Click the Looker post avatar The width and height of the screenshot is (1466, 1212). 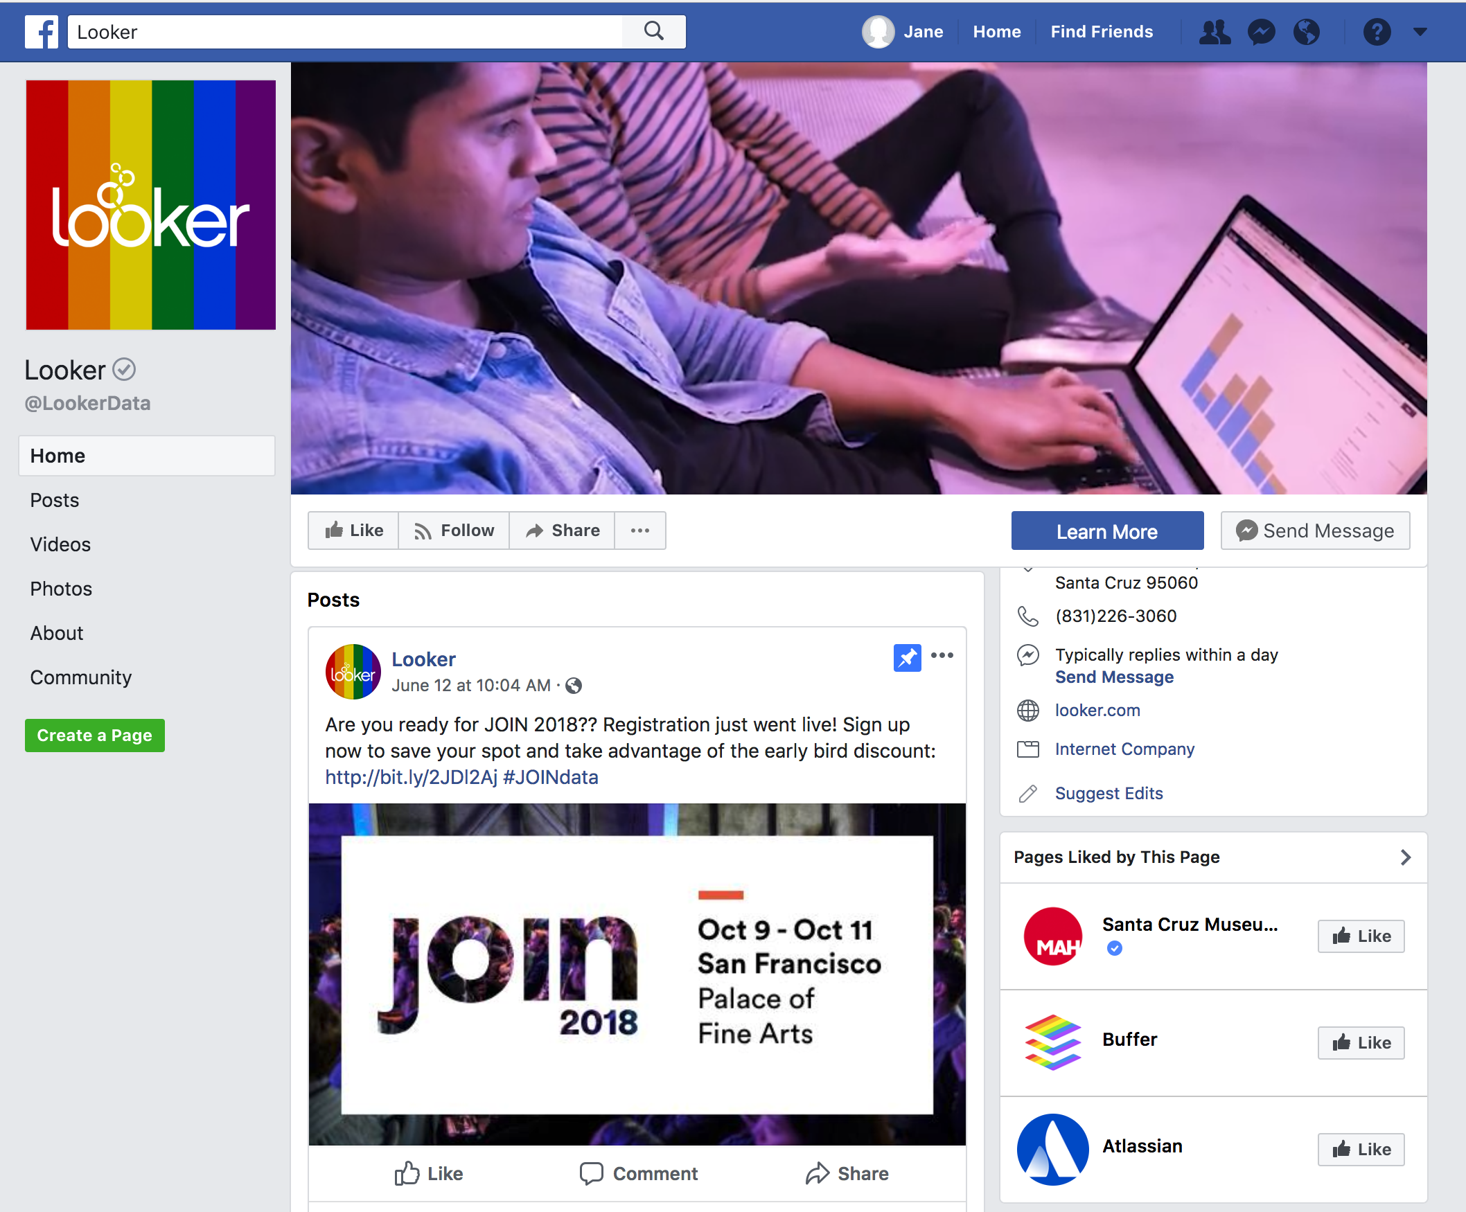point(353,671)
